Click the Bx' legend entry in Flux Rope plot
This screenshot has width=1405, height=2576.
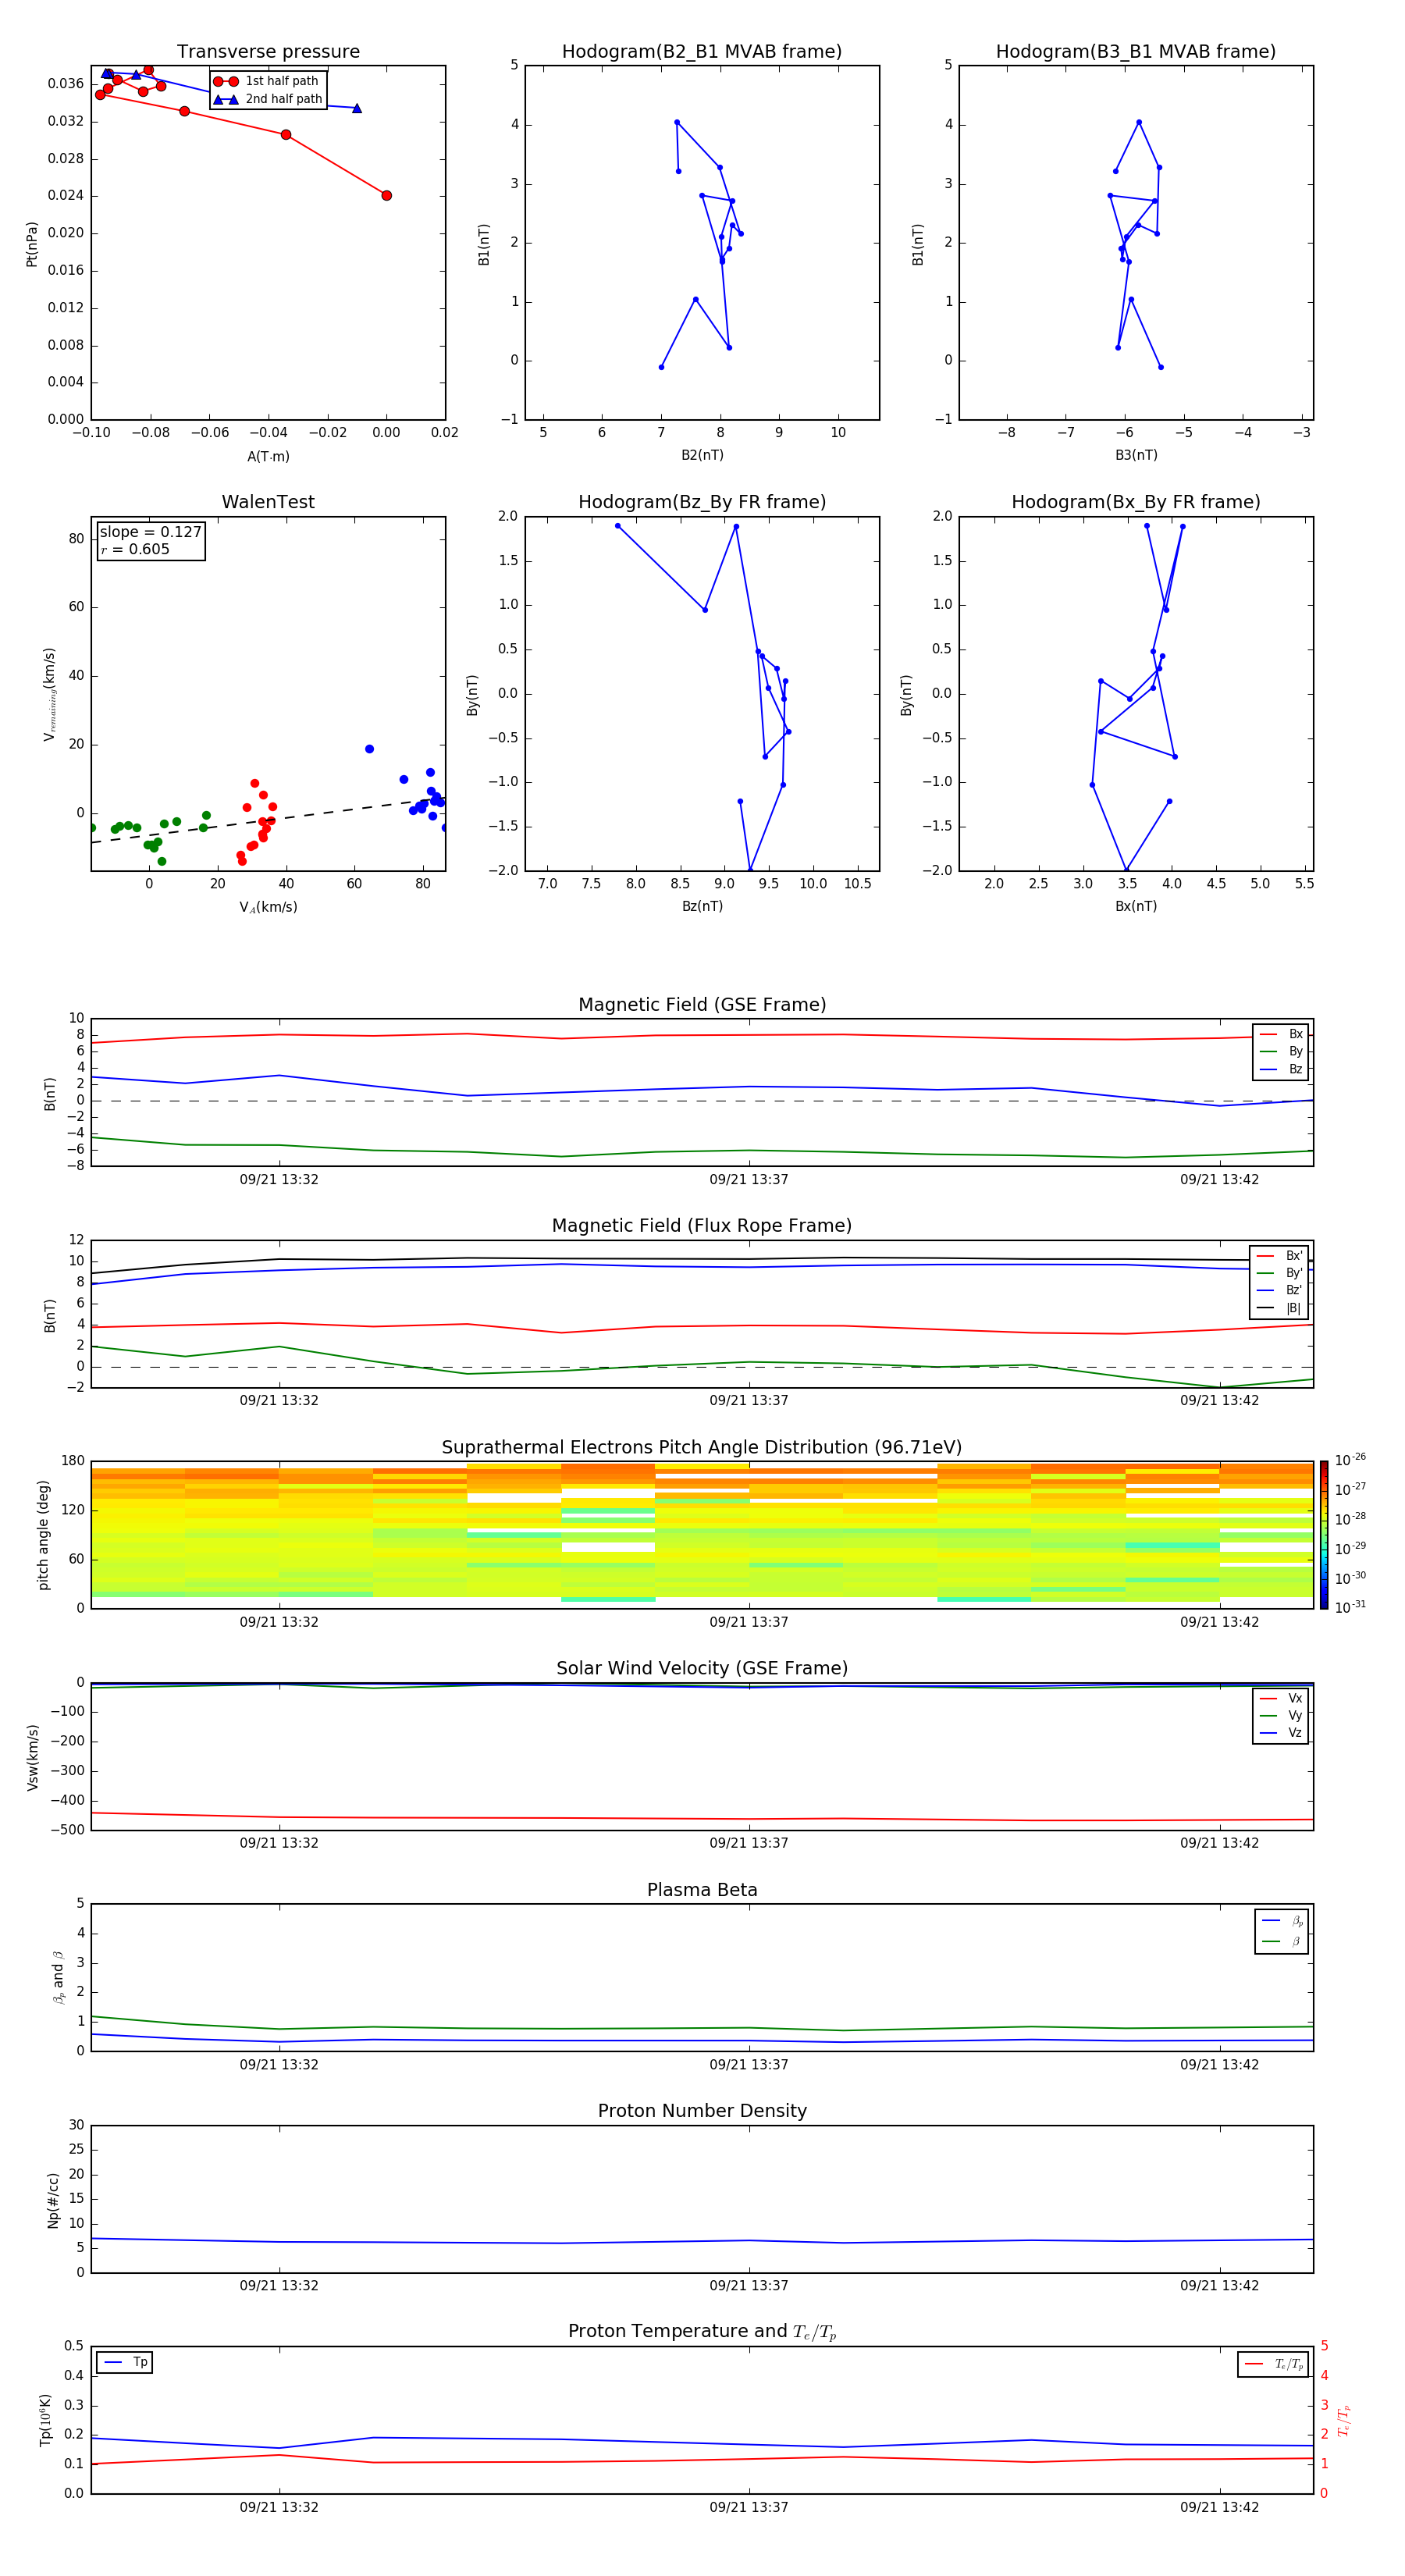coord(1279,1256)
